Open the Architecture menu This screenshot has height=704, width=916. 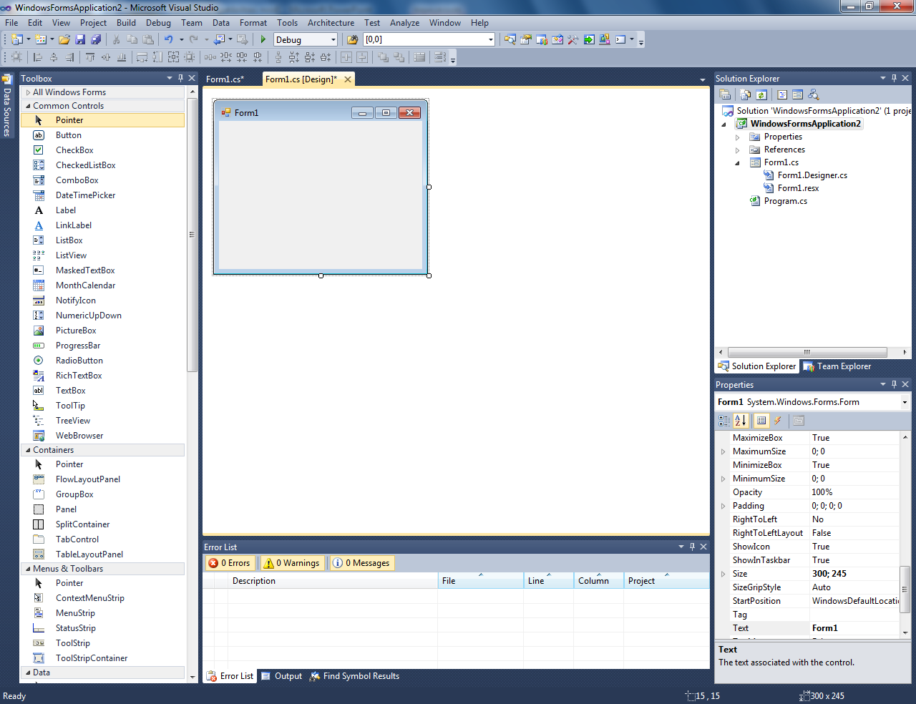click(x=331, y=23)
